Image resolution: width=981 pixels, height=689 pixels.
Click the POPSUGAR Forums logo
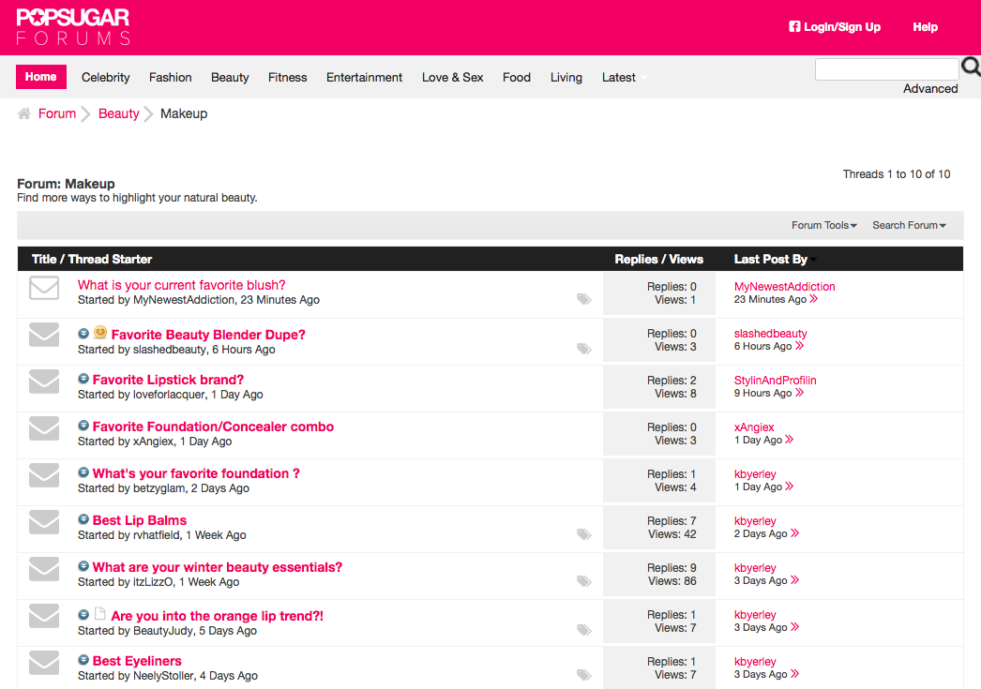click(73, 27)
